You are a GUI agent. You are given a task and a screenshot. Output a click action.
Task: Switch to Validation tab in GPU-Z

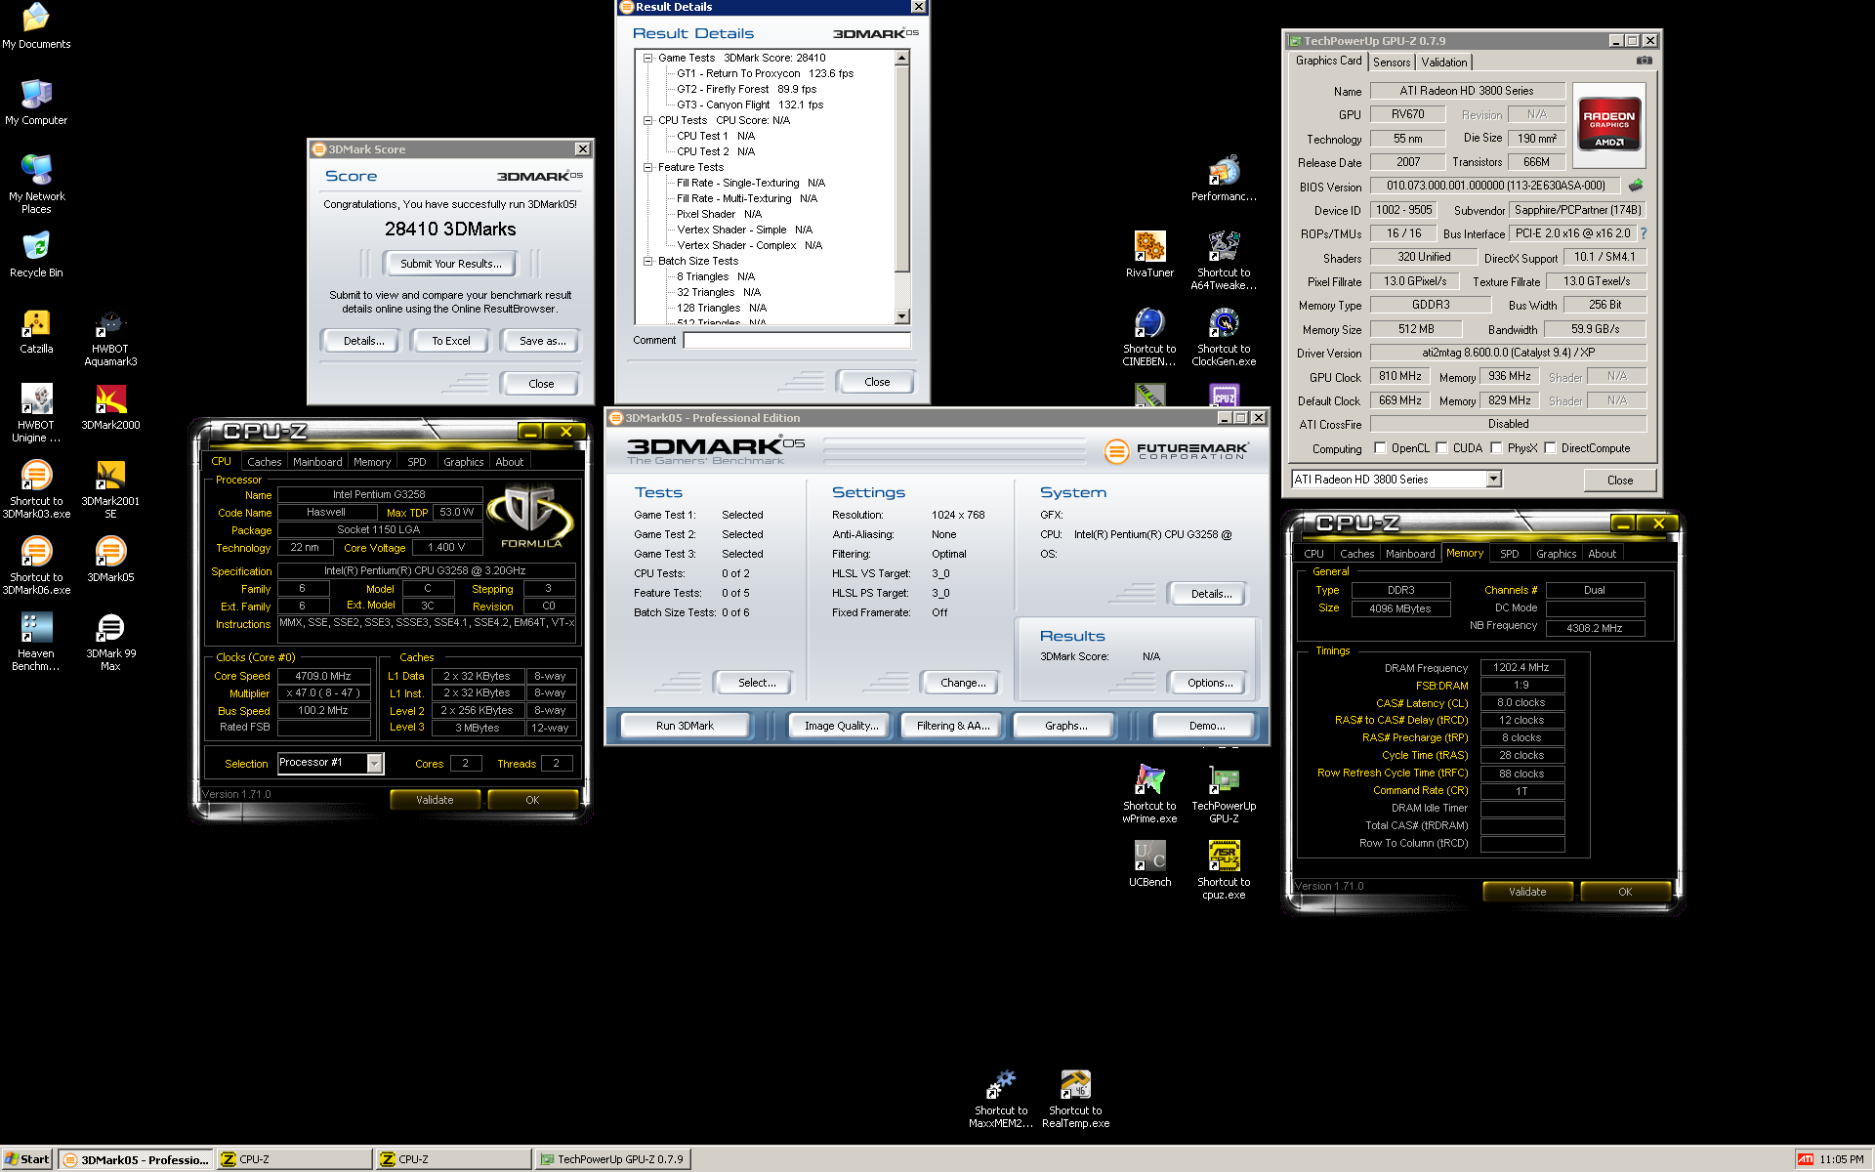tap(1443, 63)
